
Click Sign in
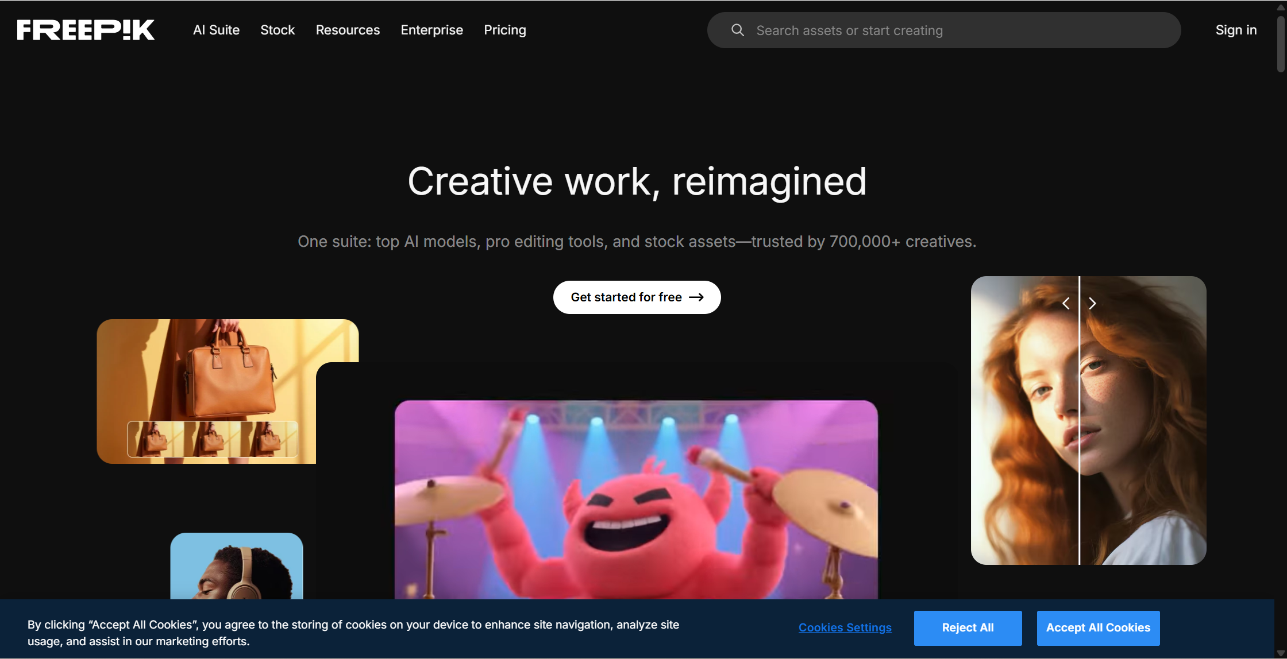tap(1236, 30)
